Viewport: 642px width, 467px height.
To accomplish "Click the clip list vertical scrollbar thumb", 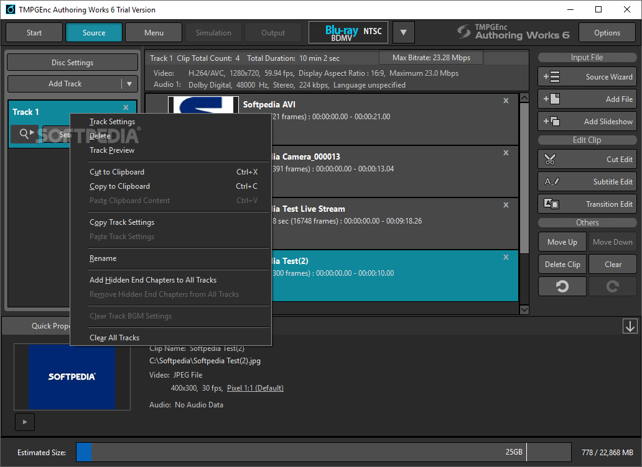I will pos(524,178).
